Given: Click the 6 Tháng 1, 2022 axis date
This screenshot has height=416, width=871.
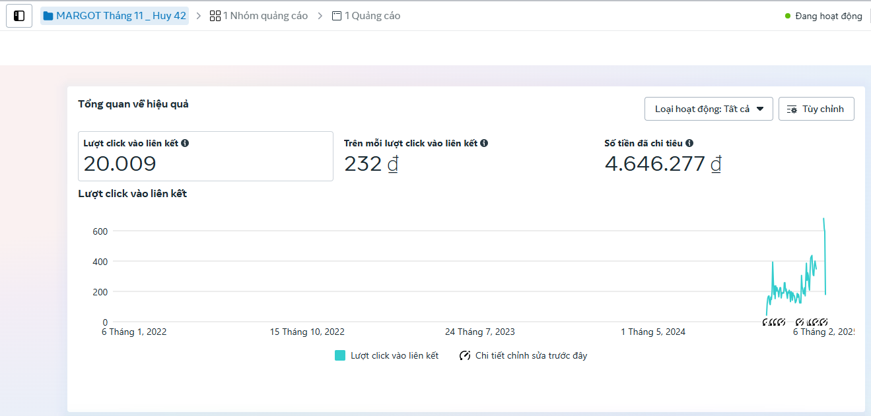Looking at the screenshot, I should coord(134,332).
